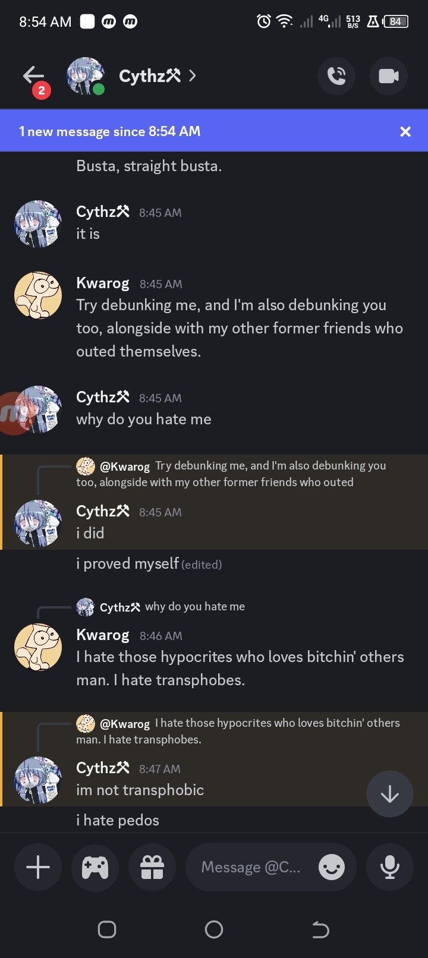
Task: Open the game controller apps launcher
Action: click(x=95, y=868)
